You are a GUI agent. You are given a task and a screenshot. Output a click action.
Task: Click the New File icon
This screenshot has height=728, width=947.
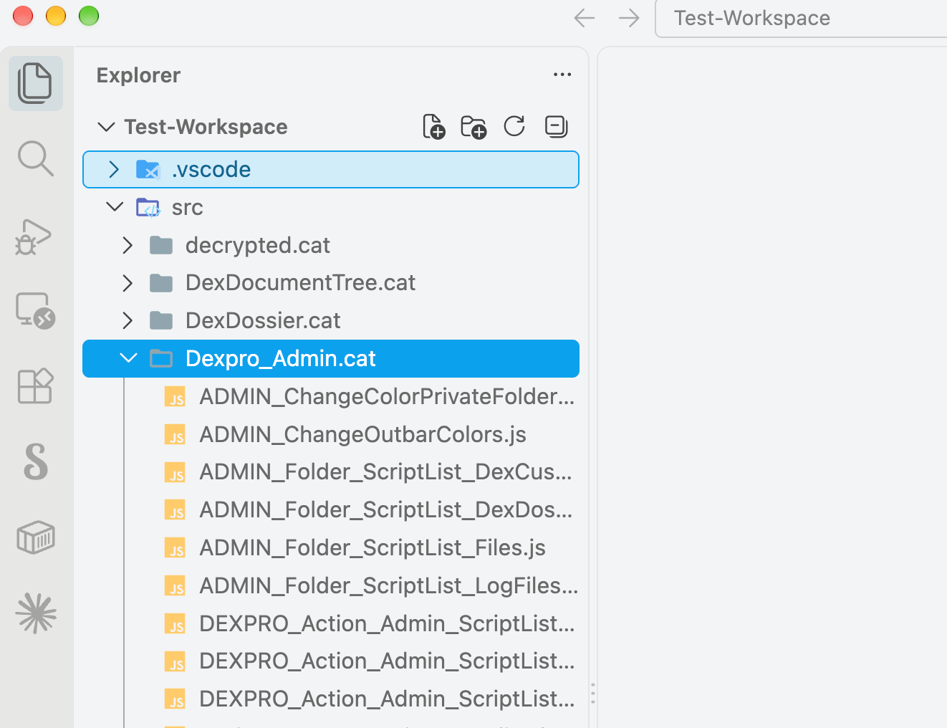[433, 127]
